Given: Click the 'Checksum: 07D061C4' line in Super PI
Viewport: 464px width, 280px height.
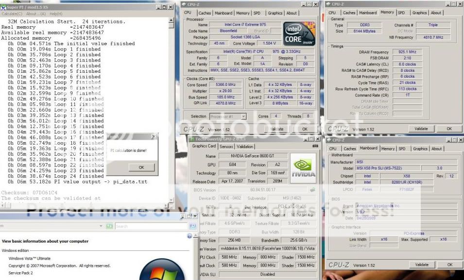Looking at the screenshot, I should (29, 193).
